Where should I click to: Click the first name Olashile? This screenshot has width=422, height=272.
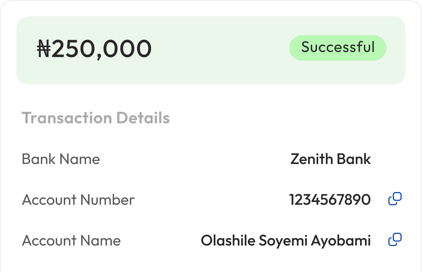[x=228, y=240]
